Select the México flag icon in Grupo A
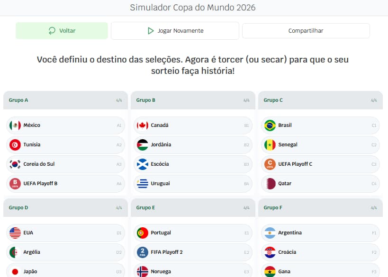This screenshot has height=277, width=388. (14, 125)
